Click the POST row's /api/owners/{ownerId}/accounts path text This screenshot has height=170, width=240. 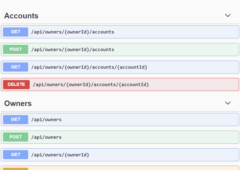[x=73, y=50]
